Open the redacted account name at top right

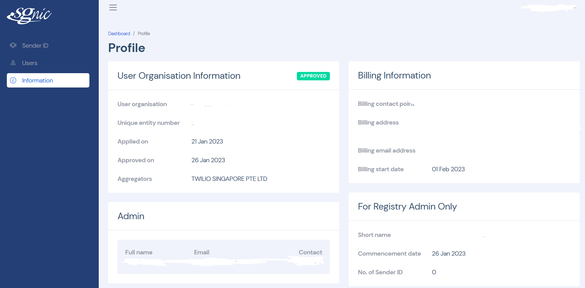pos(548,8)
